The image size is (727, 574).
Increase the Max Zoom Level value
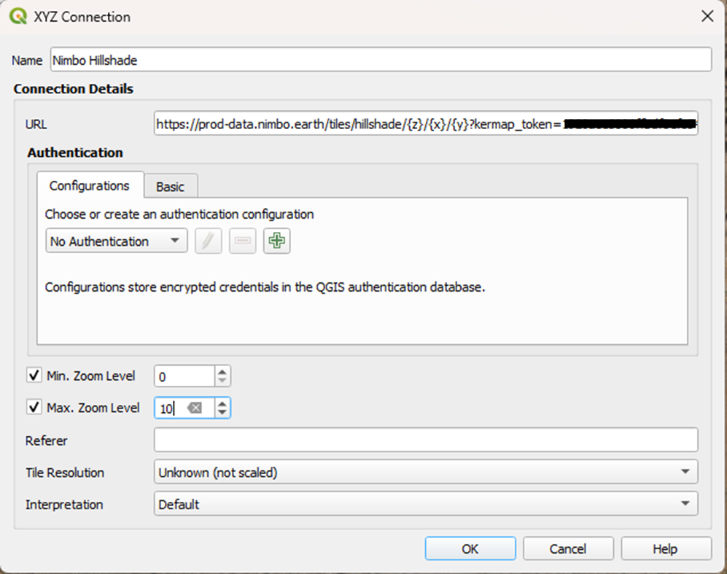pos(222,403)
